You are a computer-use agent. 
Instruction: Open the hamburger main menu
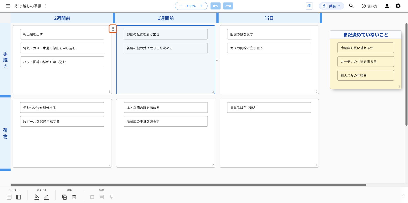[8, 6]
